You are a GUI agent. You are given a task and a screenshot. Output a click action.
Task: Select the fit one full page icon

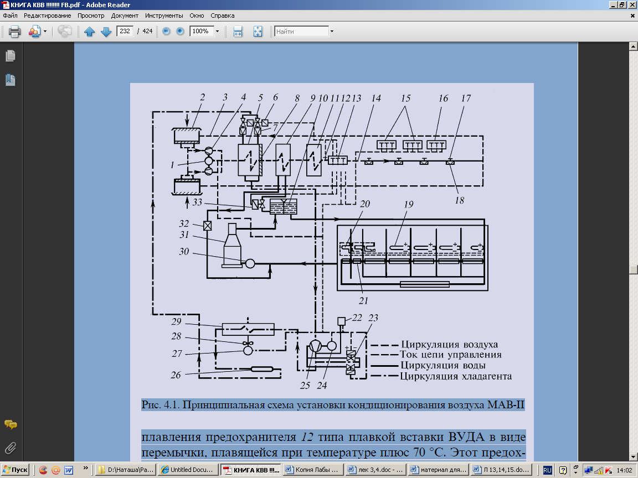(258, 32)
